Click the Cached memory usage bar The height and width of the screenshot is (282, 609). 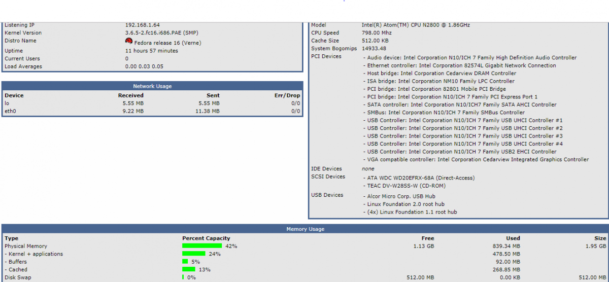click(189, 269)
